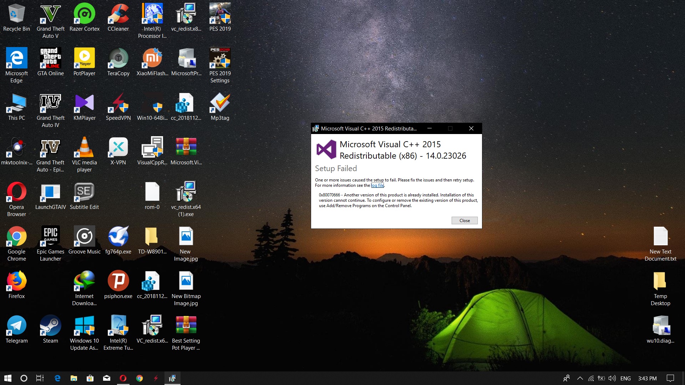Click the Cortana search circle
The height and width of the screenshot is (385, 685).
point(24,378)
